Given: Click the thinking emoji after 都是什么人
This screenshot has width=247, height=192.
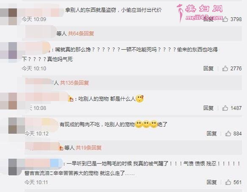Looking at the screenshot, I should (140, 99).
